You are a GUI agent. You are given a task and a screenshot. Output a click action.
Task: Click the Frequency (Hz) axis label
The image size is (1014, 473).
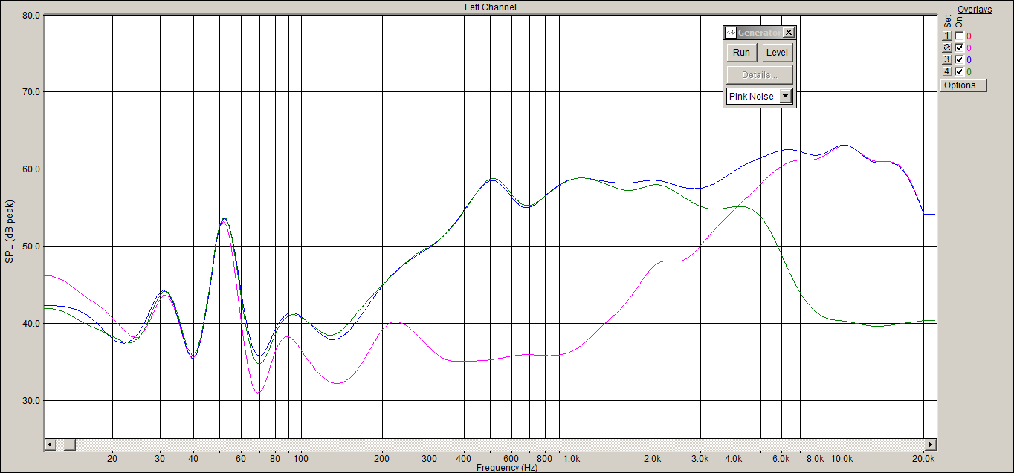click(x=507, y=468)
